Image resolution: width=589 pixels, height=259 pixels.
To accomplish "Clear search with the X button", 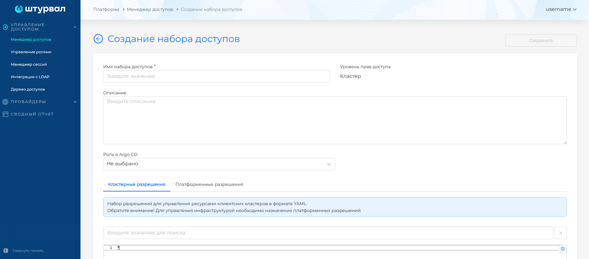I will click(561, 233).
